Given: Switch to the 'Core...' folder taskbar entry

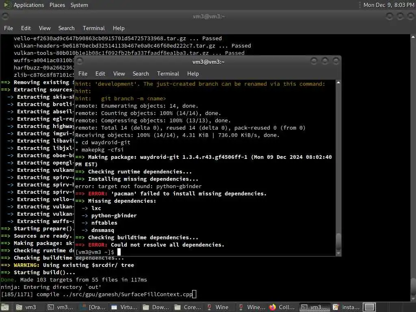Looking at the screenshot, I should (188, 307).
